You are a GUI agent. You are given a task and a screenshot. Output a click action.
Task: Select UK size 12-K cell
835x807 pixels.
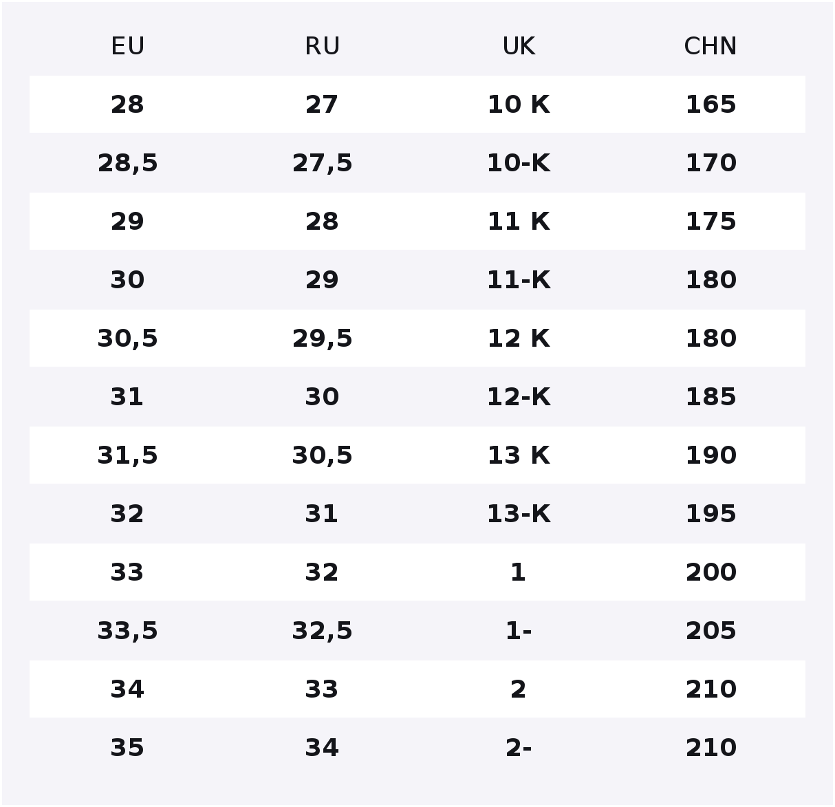518,397
